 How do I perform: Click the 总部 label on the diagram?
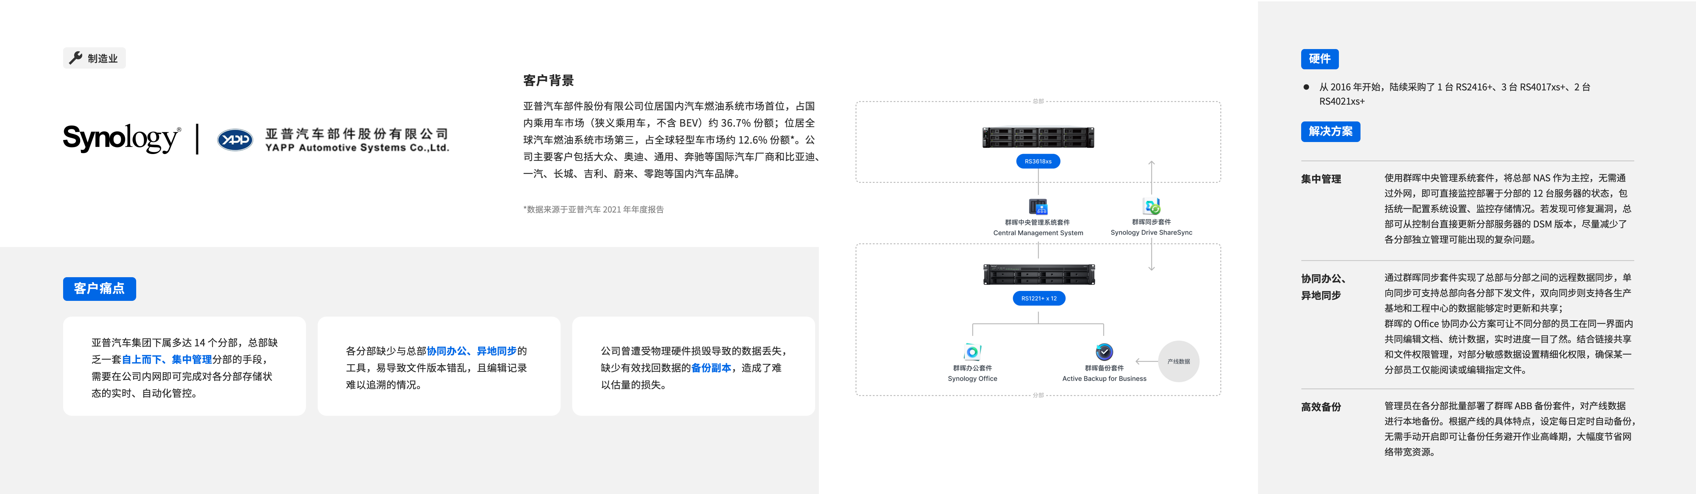pos(1038,102)
